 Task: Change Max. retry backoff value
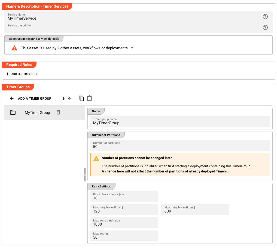(195, 211)
